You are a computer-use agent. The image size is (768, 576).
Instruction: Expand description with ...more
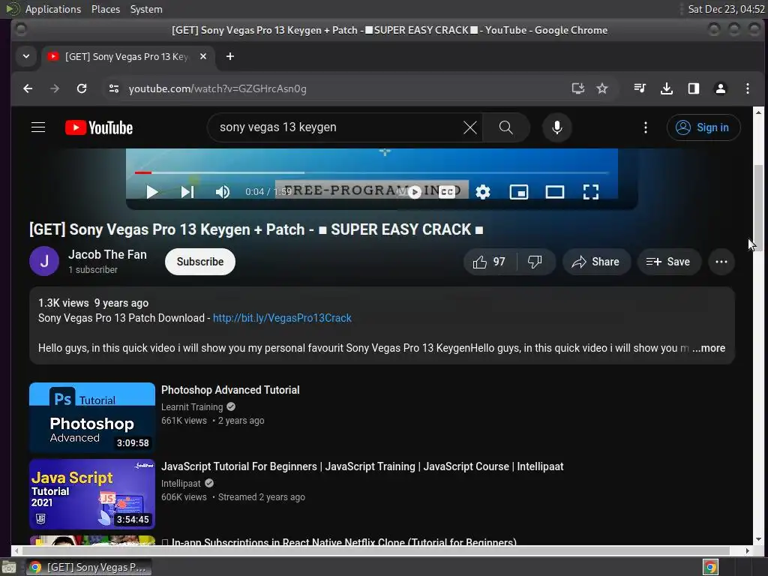coord(709,348)
